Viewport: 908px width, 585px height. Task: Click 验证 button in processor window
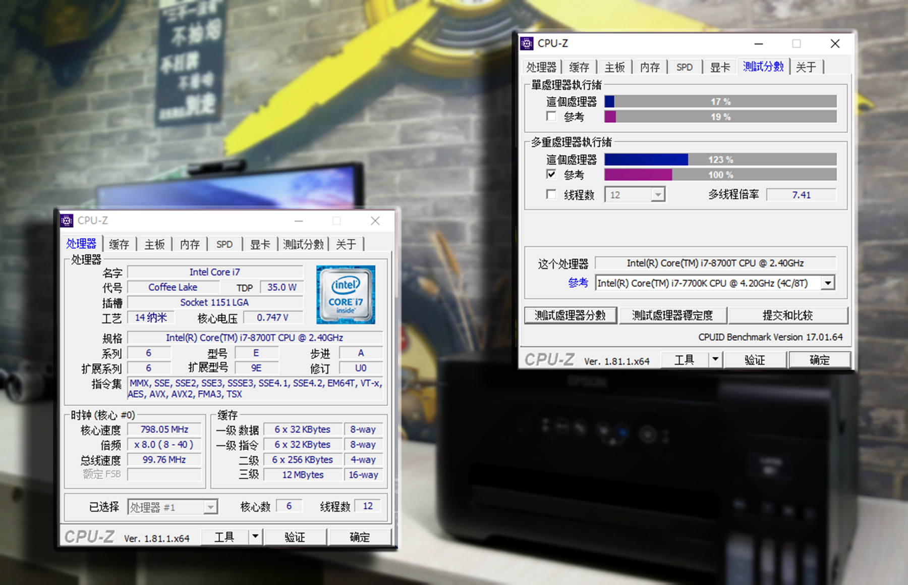pyautogui.click(x=295, y=537)
